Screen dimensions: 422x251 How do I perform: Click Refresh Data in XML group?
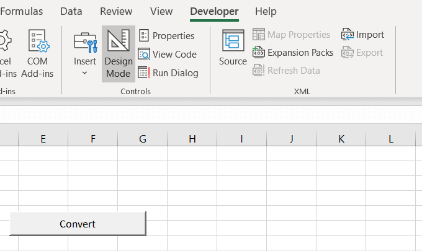pos(286,71)
